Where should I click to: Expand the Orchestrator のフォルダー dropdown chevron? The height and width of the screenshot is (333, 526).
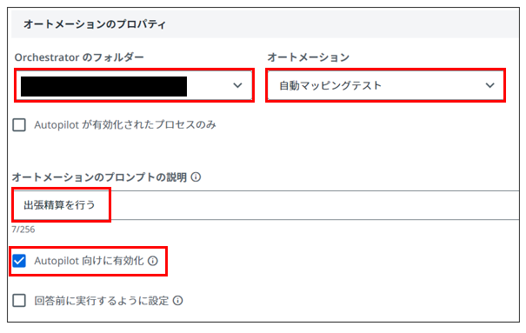(237, 85)
